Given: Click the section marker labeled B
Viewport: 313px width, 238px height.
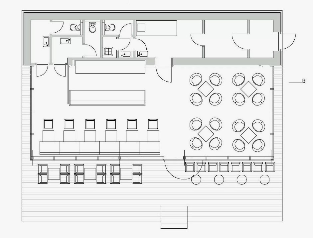Looking at the screenshot, I should [303, 81].
